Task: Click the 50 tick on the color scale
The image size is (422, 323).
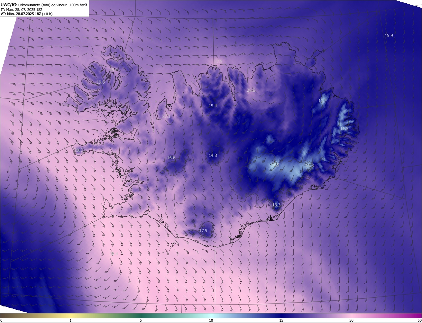Action: tap(419, 320)
